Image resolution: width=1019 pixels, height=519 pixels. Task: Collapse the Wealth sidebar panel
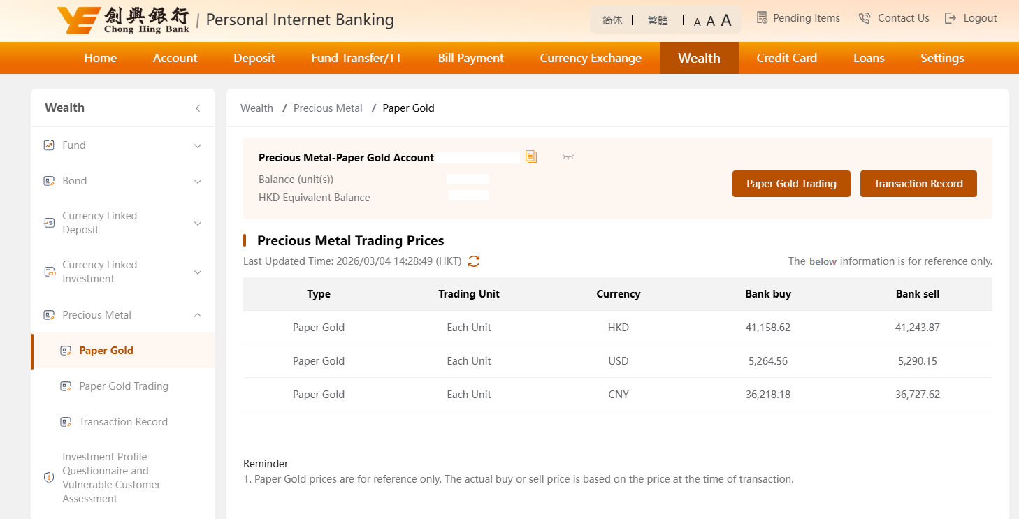click(x=198, y=108)
